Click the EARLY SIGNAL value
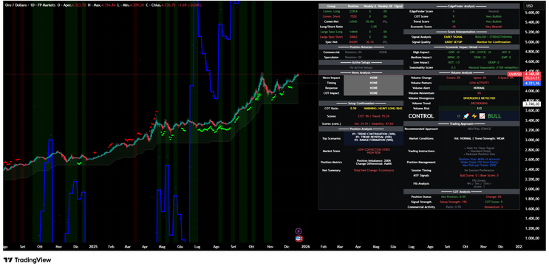 point(454,37)
